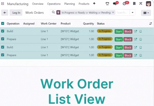154x106 pixels.
Task: Open external link in first Build row
Action: [136, 31]
